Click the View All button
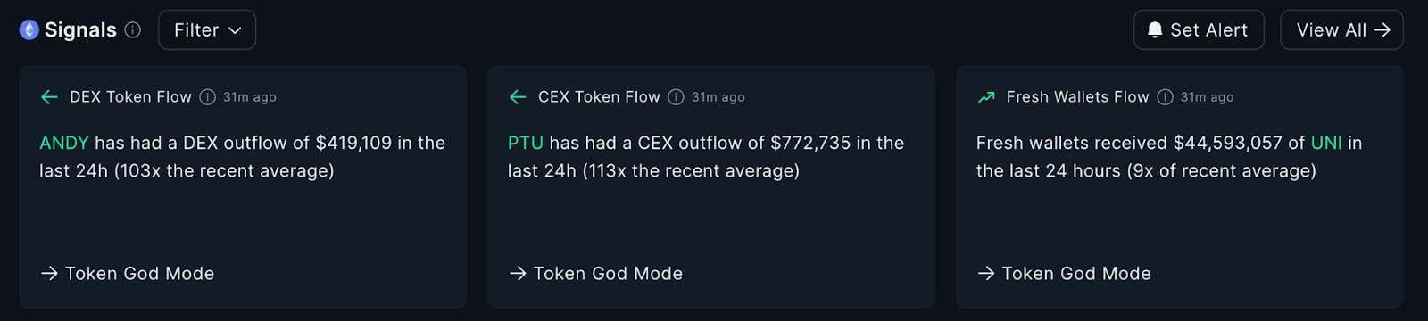 (1341, 30)
